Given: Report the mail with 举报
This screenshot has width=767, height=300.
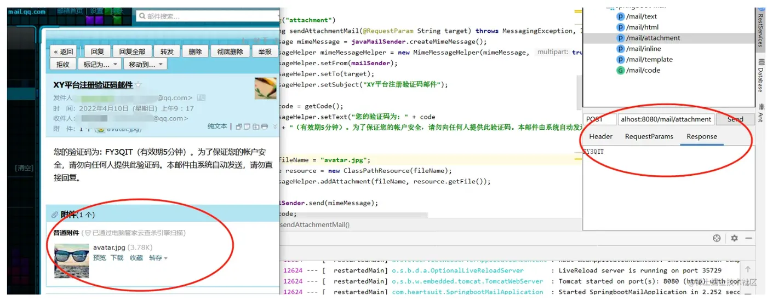Looking at the screenshot, I should pyautogui.click(x=265, y=51).
